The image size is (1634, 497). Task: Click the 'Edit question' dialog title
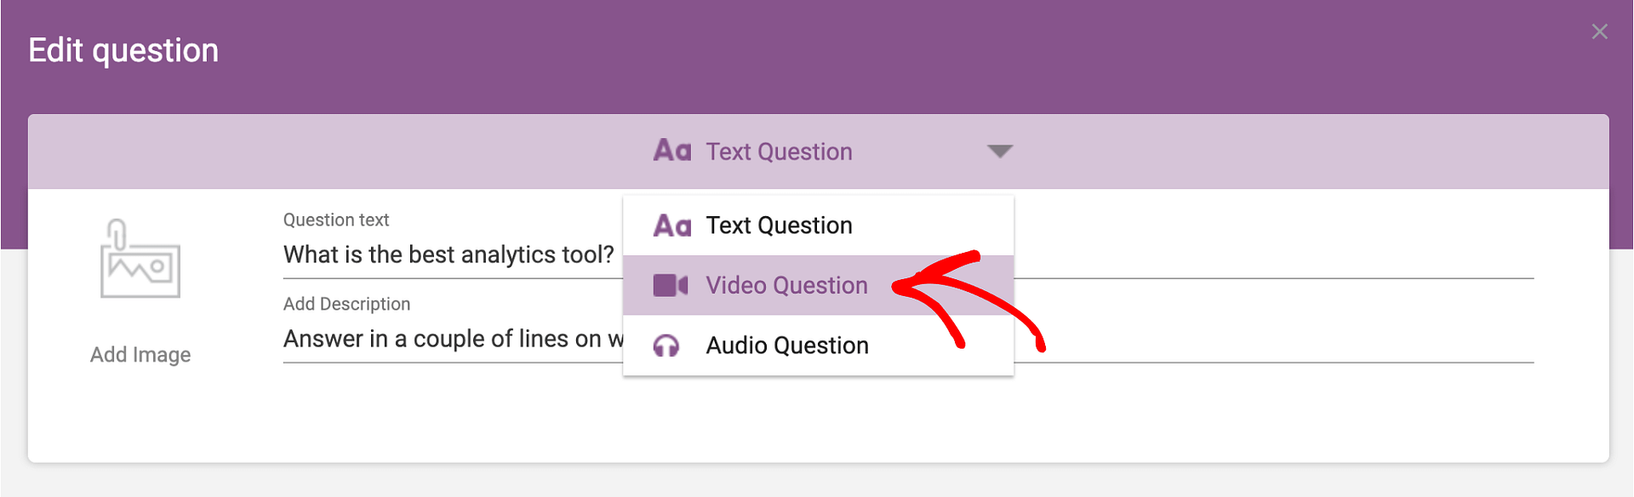pyautogui.click(x=123, y=51)
